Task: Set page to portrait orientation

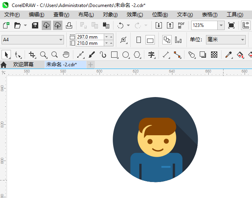Action: [138, 40]
